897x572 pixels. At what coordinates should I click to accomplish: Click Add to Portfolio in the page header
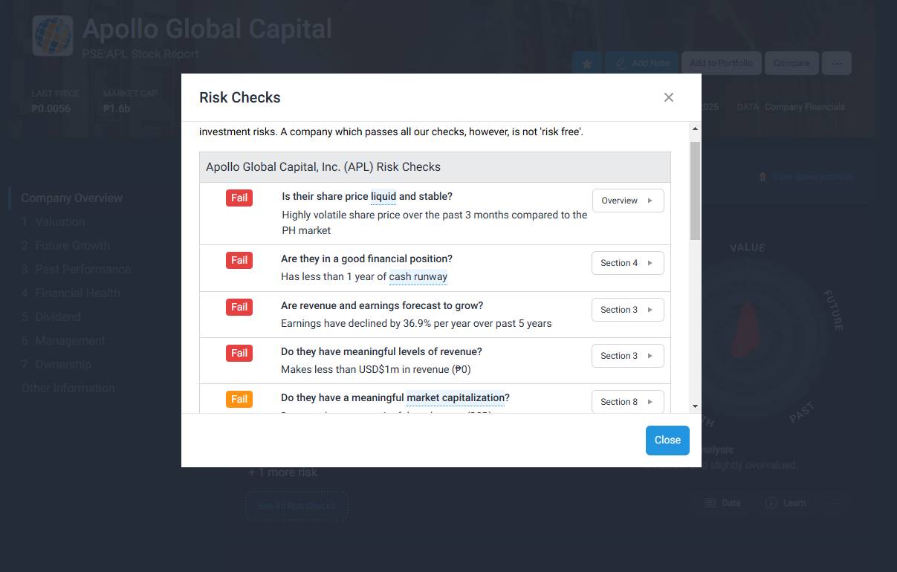coord(721,63)
